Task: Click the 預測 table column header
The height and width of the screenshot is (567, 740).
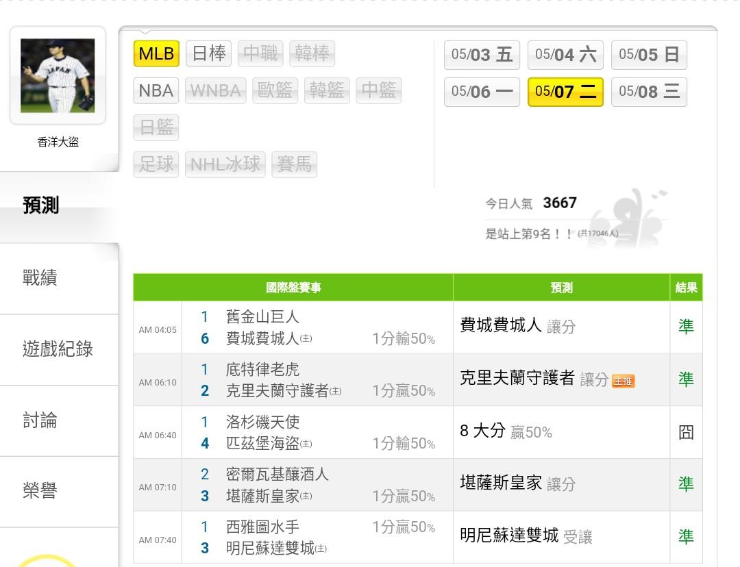Action: [562, 288]
